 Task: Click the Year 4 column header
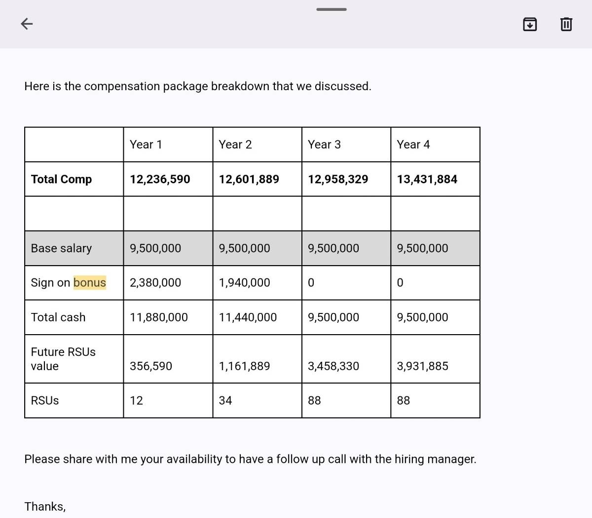point(413,144)
